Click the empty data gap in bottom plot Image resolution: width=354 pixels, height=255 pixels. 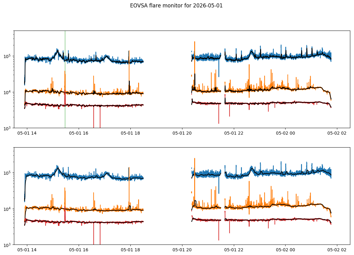coord(168,196)
